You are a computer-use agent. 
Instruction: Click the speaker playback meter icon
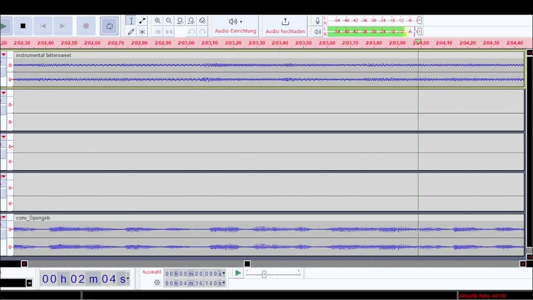tap(318, 32)
